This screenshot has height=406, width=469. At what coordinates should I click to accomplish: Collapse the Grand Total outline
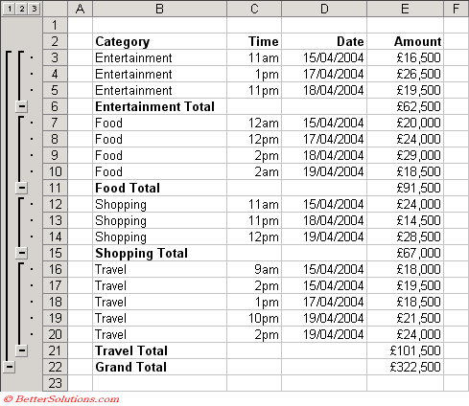pyautogui.click(x=9, y=367)
